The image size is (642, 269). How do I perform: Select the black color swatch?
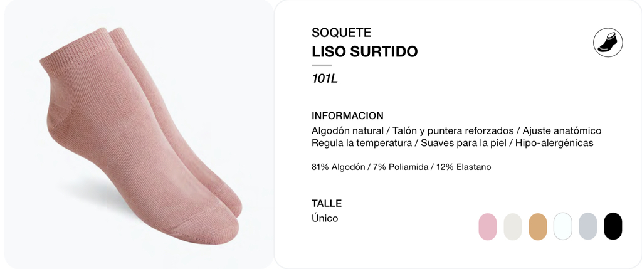click(613, 226)
